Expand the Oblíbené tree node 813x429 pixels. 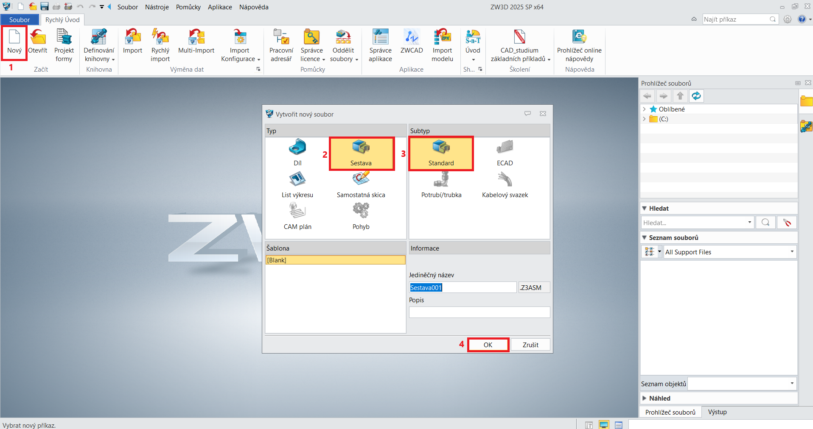(x=644, y=109)
